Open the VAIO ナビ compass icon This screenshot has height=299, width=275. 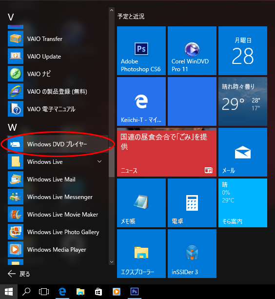[16, 74]
